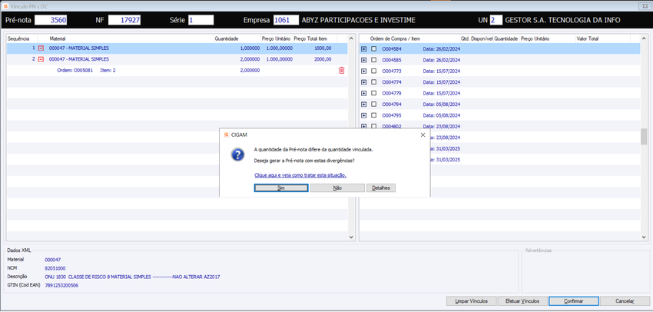Click the left panel scroll-up arrow
Screen dimensions: 653x312
[350, 38]
